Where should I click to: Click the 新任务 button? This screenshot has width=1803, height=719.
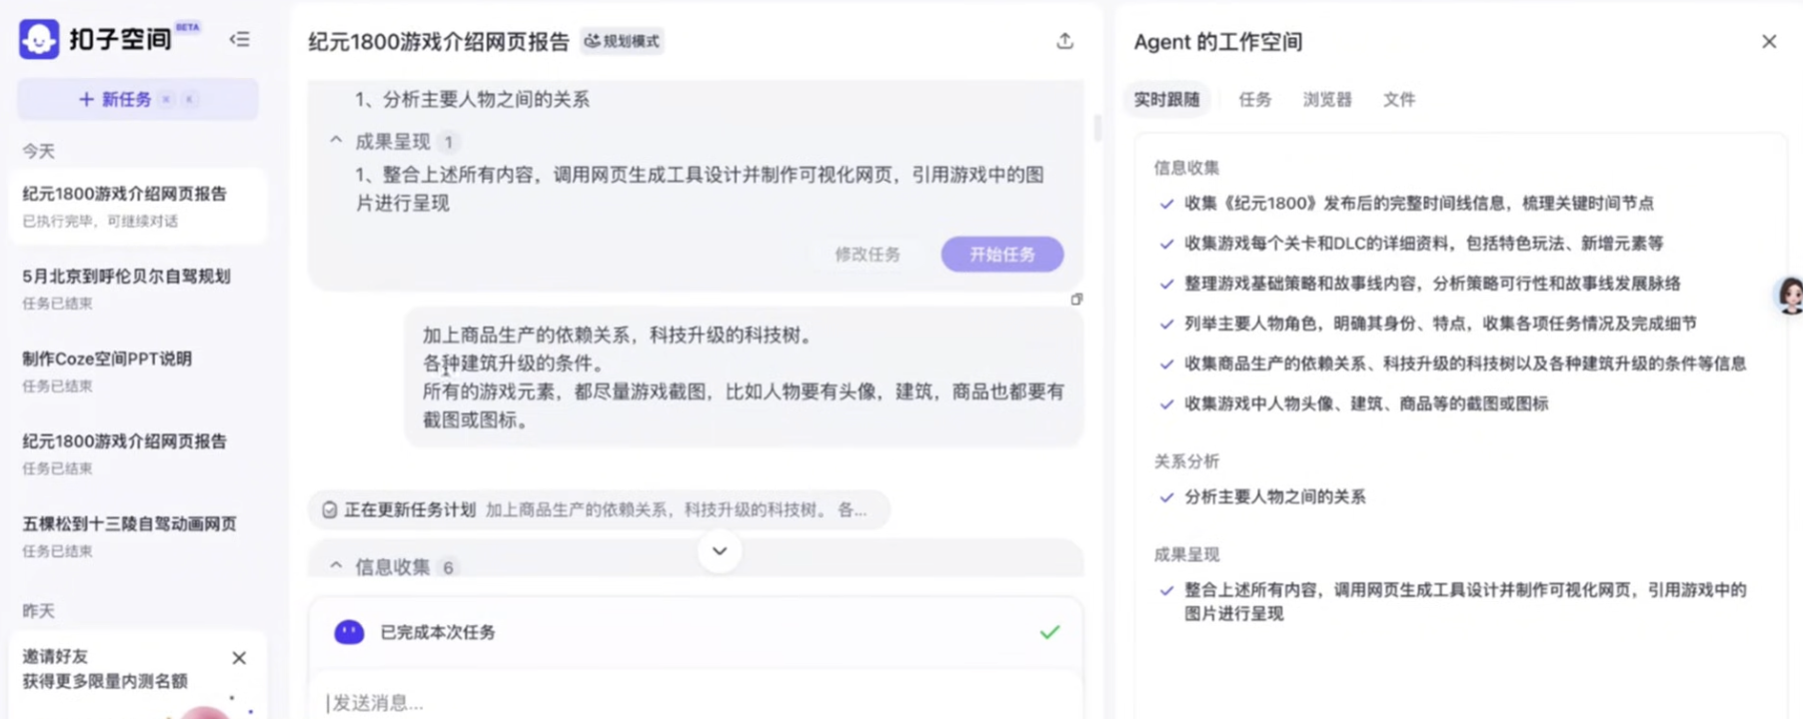(138, 99)
